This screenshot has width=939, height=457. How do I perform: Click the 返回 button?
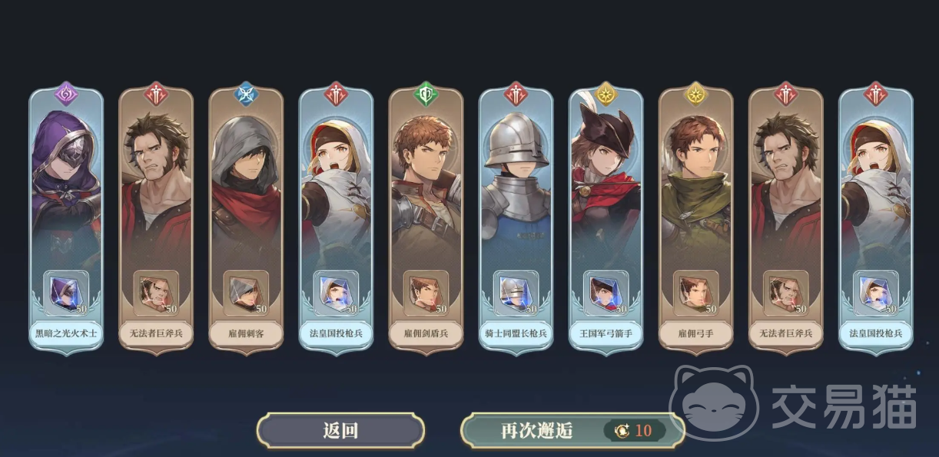[340, 430]
